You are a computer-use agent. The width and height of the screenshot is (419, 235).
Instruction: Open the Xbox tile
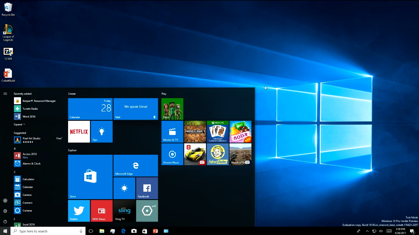click(172, 109)
